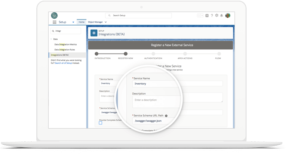Open the global actions plus icon
The height and width of the screenshot is (166, 290).
(x=207, y=15)
